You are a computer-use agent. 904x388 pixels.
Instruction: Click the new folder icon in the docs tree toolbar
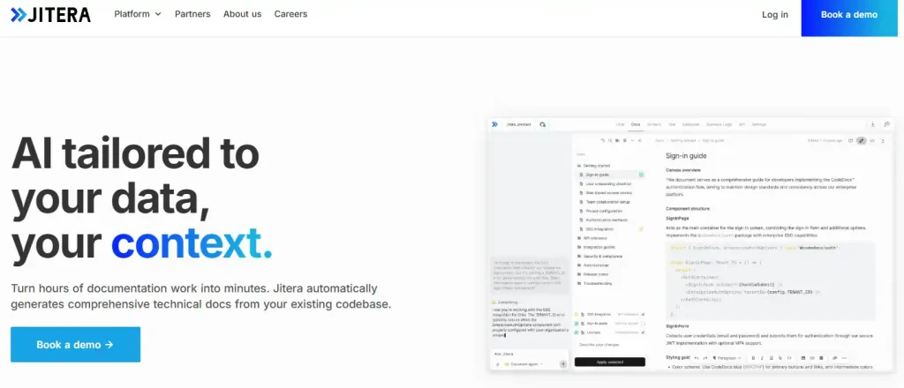617,140
